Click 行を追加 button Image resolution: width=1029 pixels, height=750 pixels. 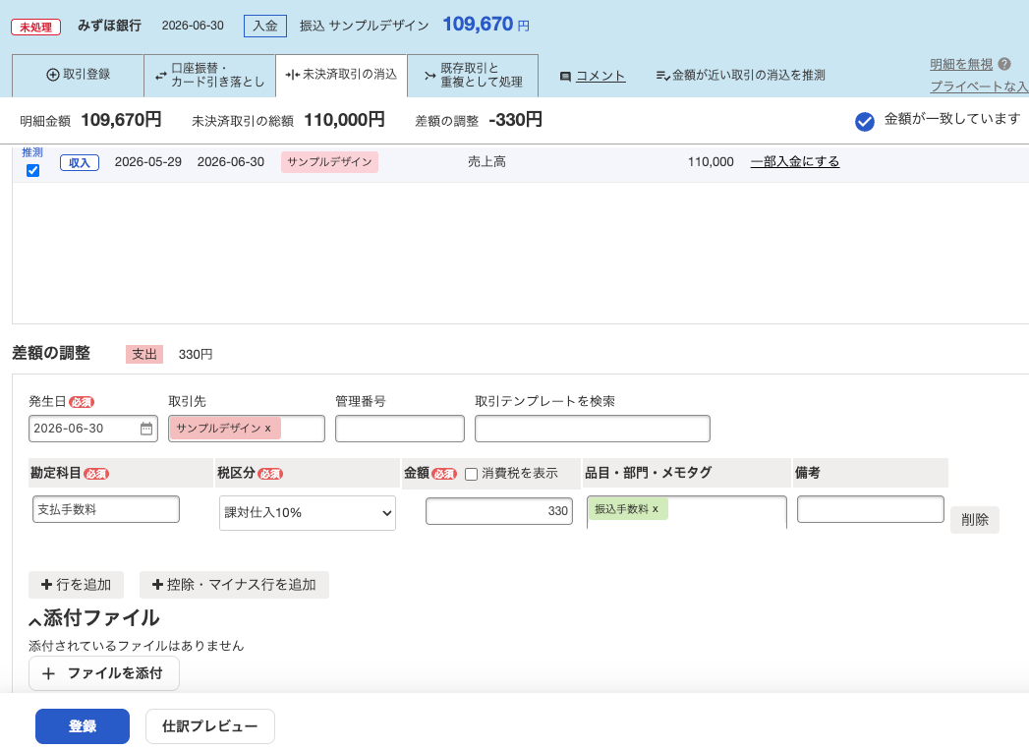pos(76,585)
